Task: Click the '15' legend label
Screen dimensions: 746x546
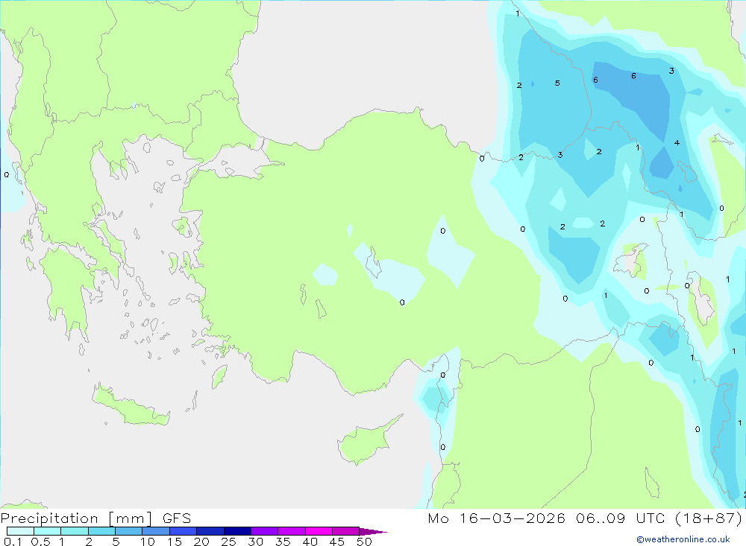Action: tap(175, 542)
